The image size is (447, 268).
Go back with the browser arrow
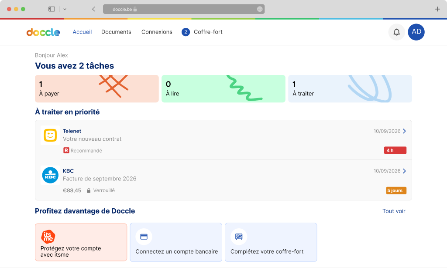click(x=93, y=9)
